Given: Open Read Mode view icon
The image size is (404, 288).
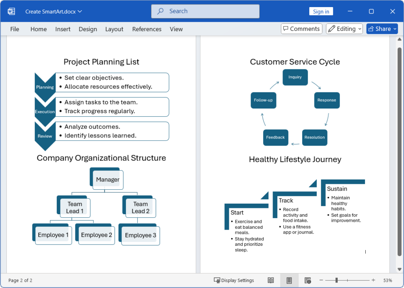Looking at the screenshot, I should coord(271,280).
